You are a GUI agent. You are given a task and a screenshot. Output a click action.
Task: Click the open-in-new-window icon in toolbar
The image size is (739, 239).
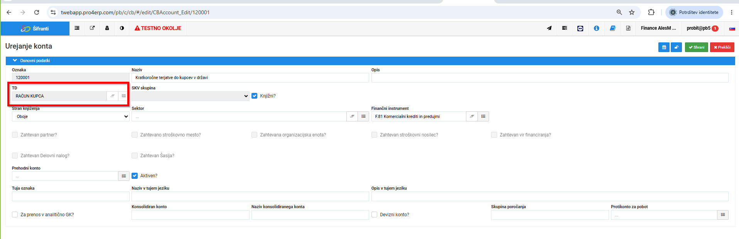tap(92, 28)
